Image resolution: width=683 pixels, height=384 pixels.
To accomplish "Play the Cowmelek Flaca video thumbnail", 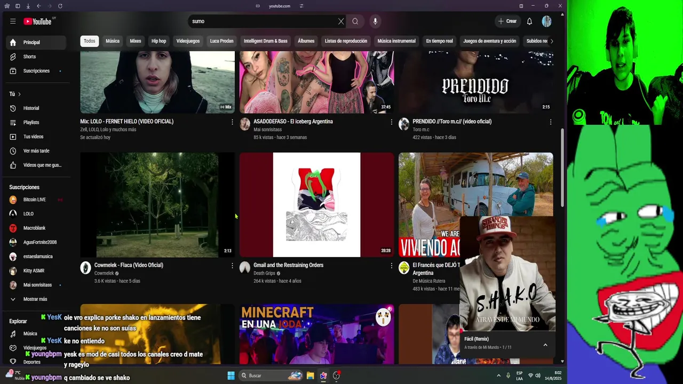I will [x=157, y=205].
